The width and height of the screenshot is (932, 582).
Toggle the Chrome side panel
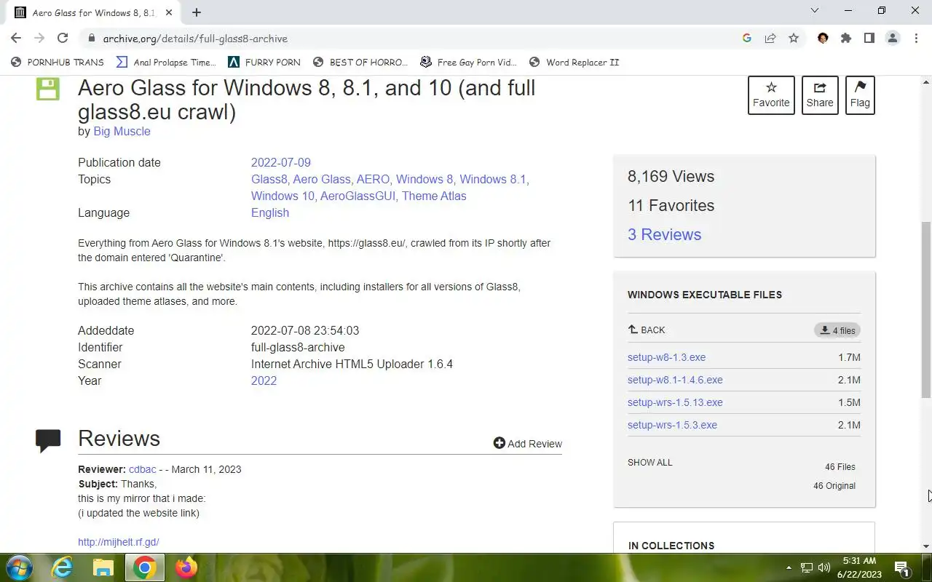click(869, 39)
